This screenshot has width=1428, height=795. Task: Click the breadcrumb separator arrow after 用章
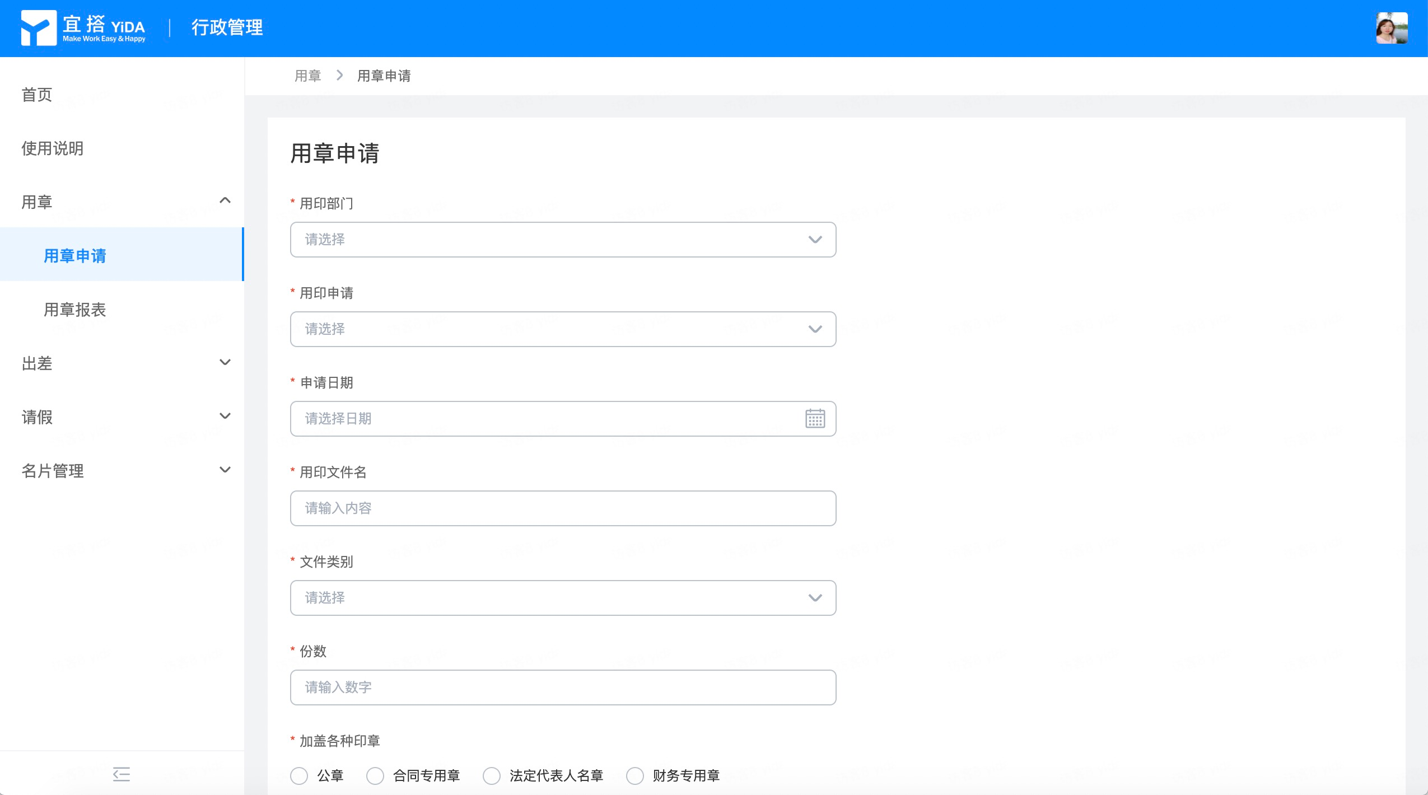[339, 75]
